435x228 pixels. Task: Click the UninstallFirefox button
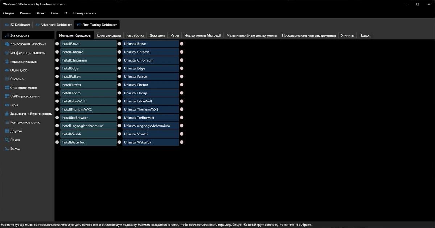pyautogui.click(x=150, y=85)
